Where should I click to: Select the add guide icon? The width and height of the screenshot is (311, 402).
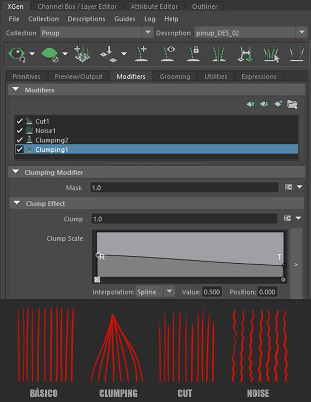pos(140,54)
